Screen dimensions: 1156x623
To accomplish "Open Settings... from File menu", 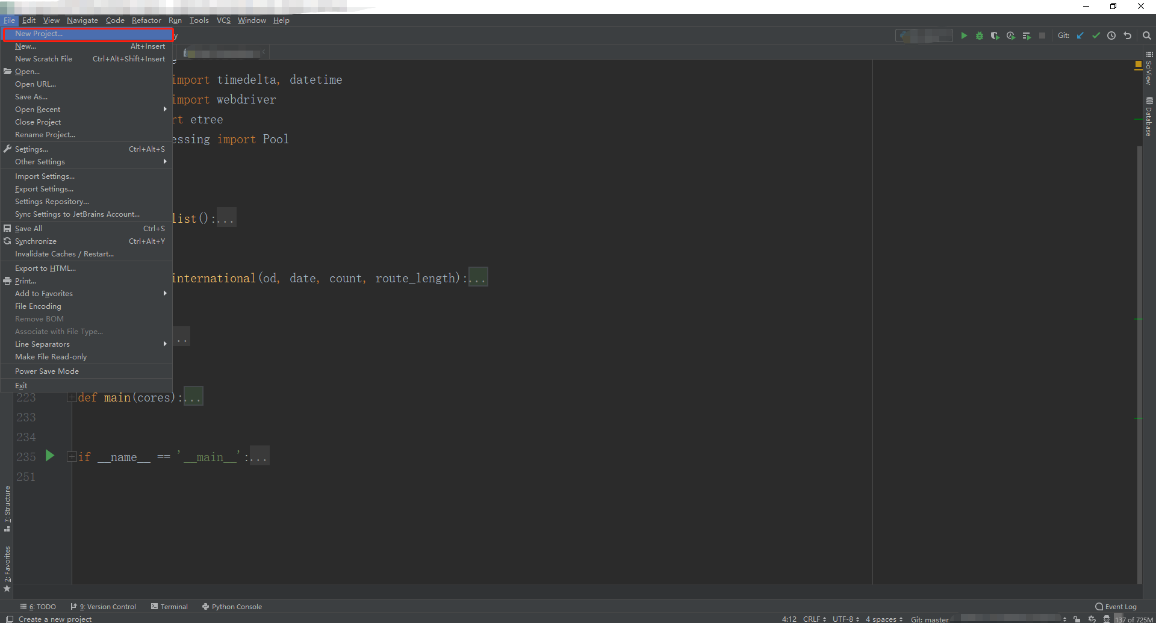I will pos(86,149).
